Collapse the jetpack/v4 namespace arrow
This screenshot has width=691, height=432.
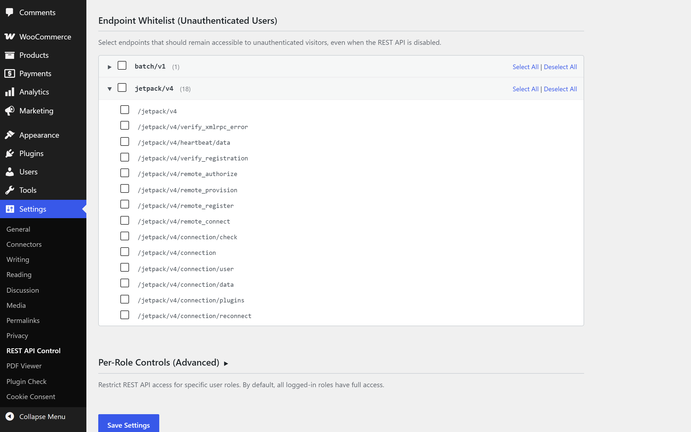pos(109,89)
